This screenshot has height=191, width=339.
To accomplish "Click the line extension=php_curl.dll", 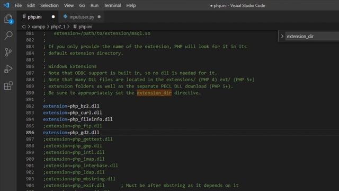I will [72, 112].
